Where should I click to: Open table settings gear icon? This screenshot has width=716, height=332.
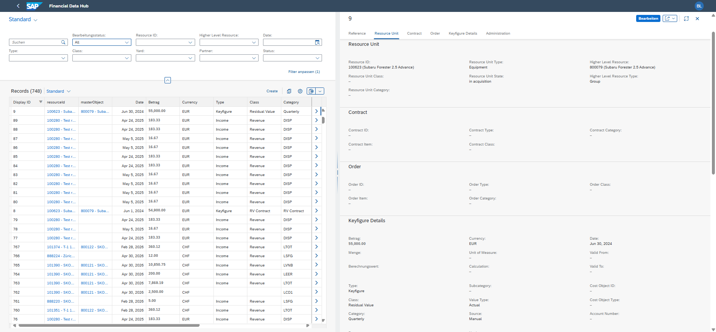300,91
